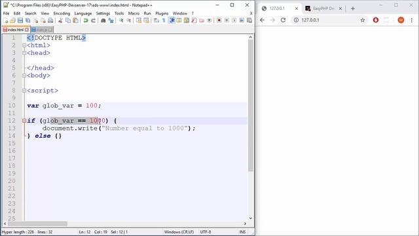This screenshot has height=236, width=419.
Task: Open the Replace dialog toolbar icon
Action: pyautogui.click(x=111, y=20)
